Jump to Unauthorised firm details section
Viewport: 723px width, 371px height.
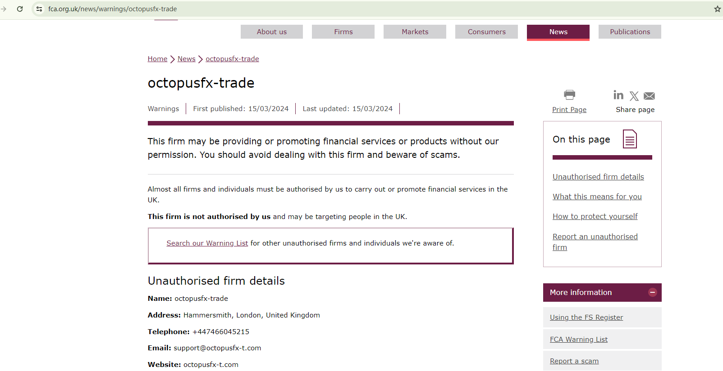598,177
